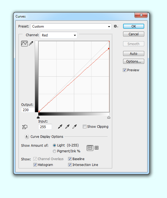Click the Auto button
The image size is (167, 198).
pyautogui.click(x=134, y=53)
